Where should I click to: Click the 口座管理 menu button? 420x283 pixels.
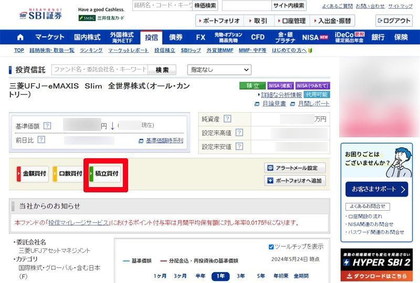pos(292,20)
